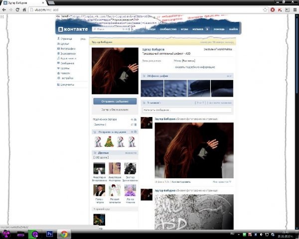
Task: Open 'сообщества' in the VK header
Action: 168,29
